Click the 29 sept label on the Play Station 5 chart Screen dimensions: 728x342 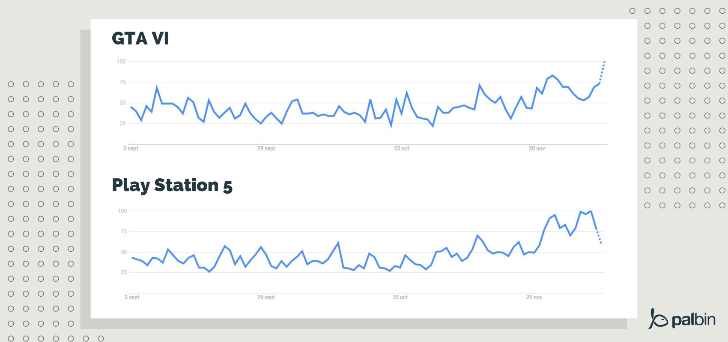click(266, 297)
